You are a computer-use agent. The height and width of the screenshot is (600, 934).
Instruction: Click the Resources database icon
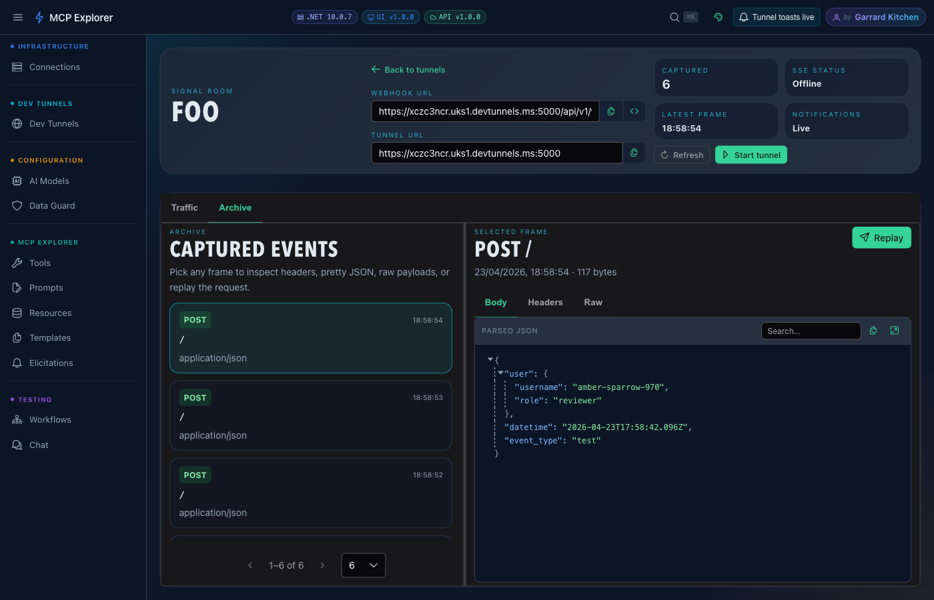[17, 313]
